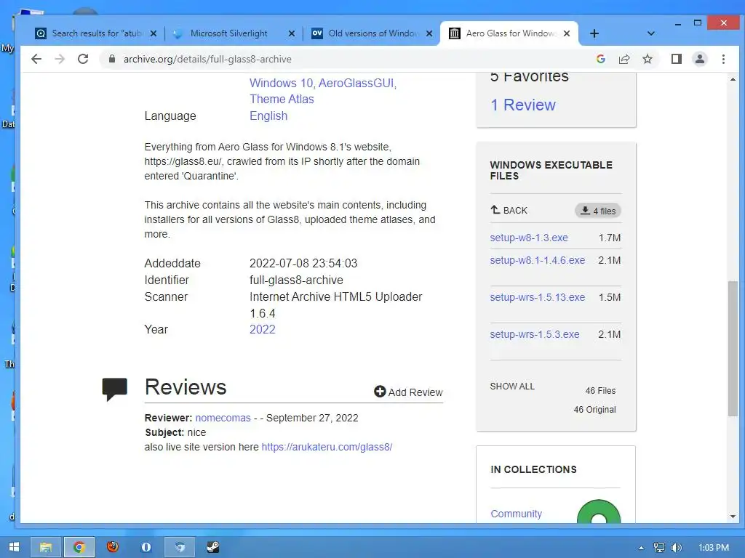
Task: Click the Add Review button
Action: (408, 392)
